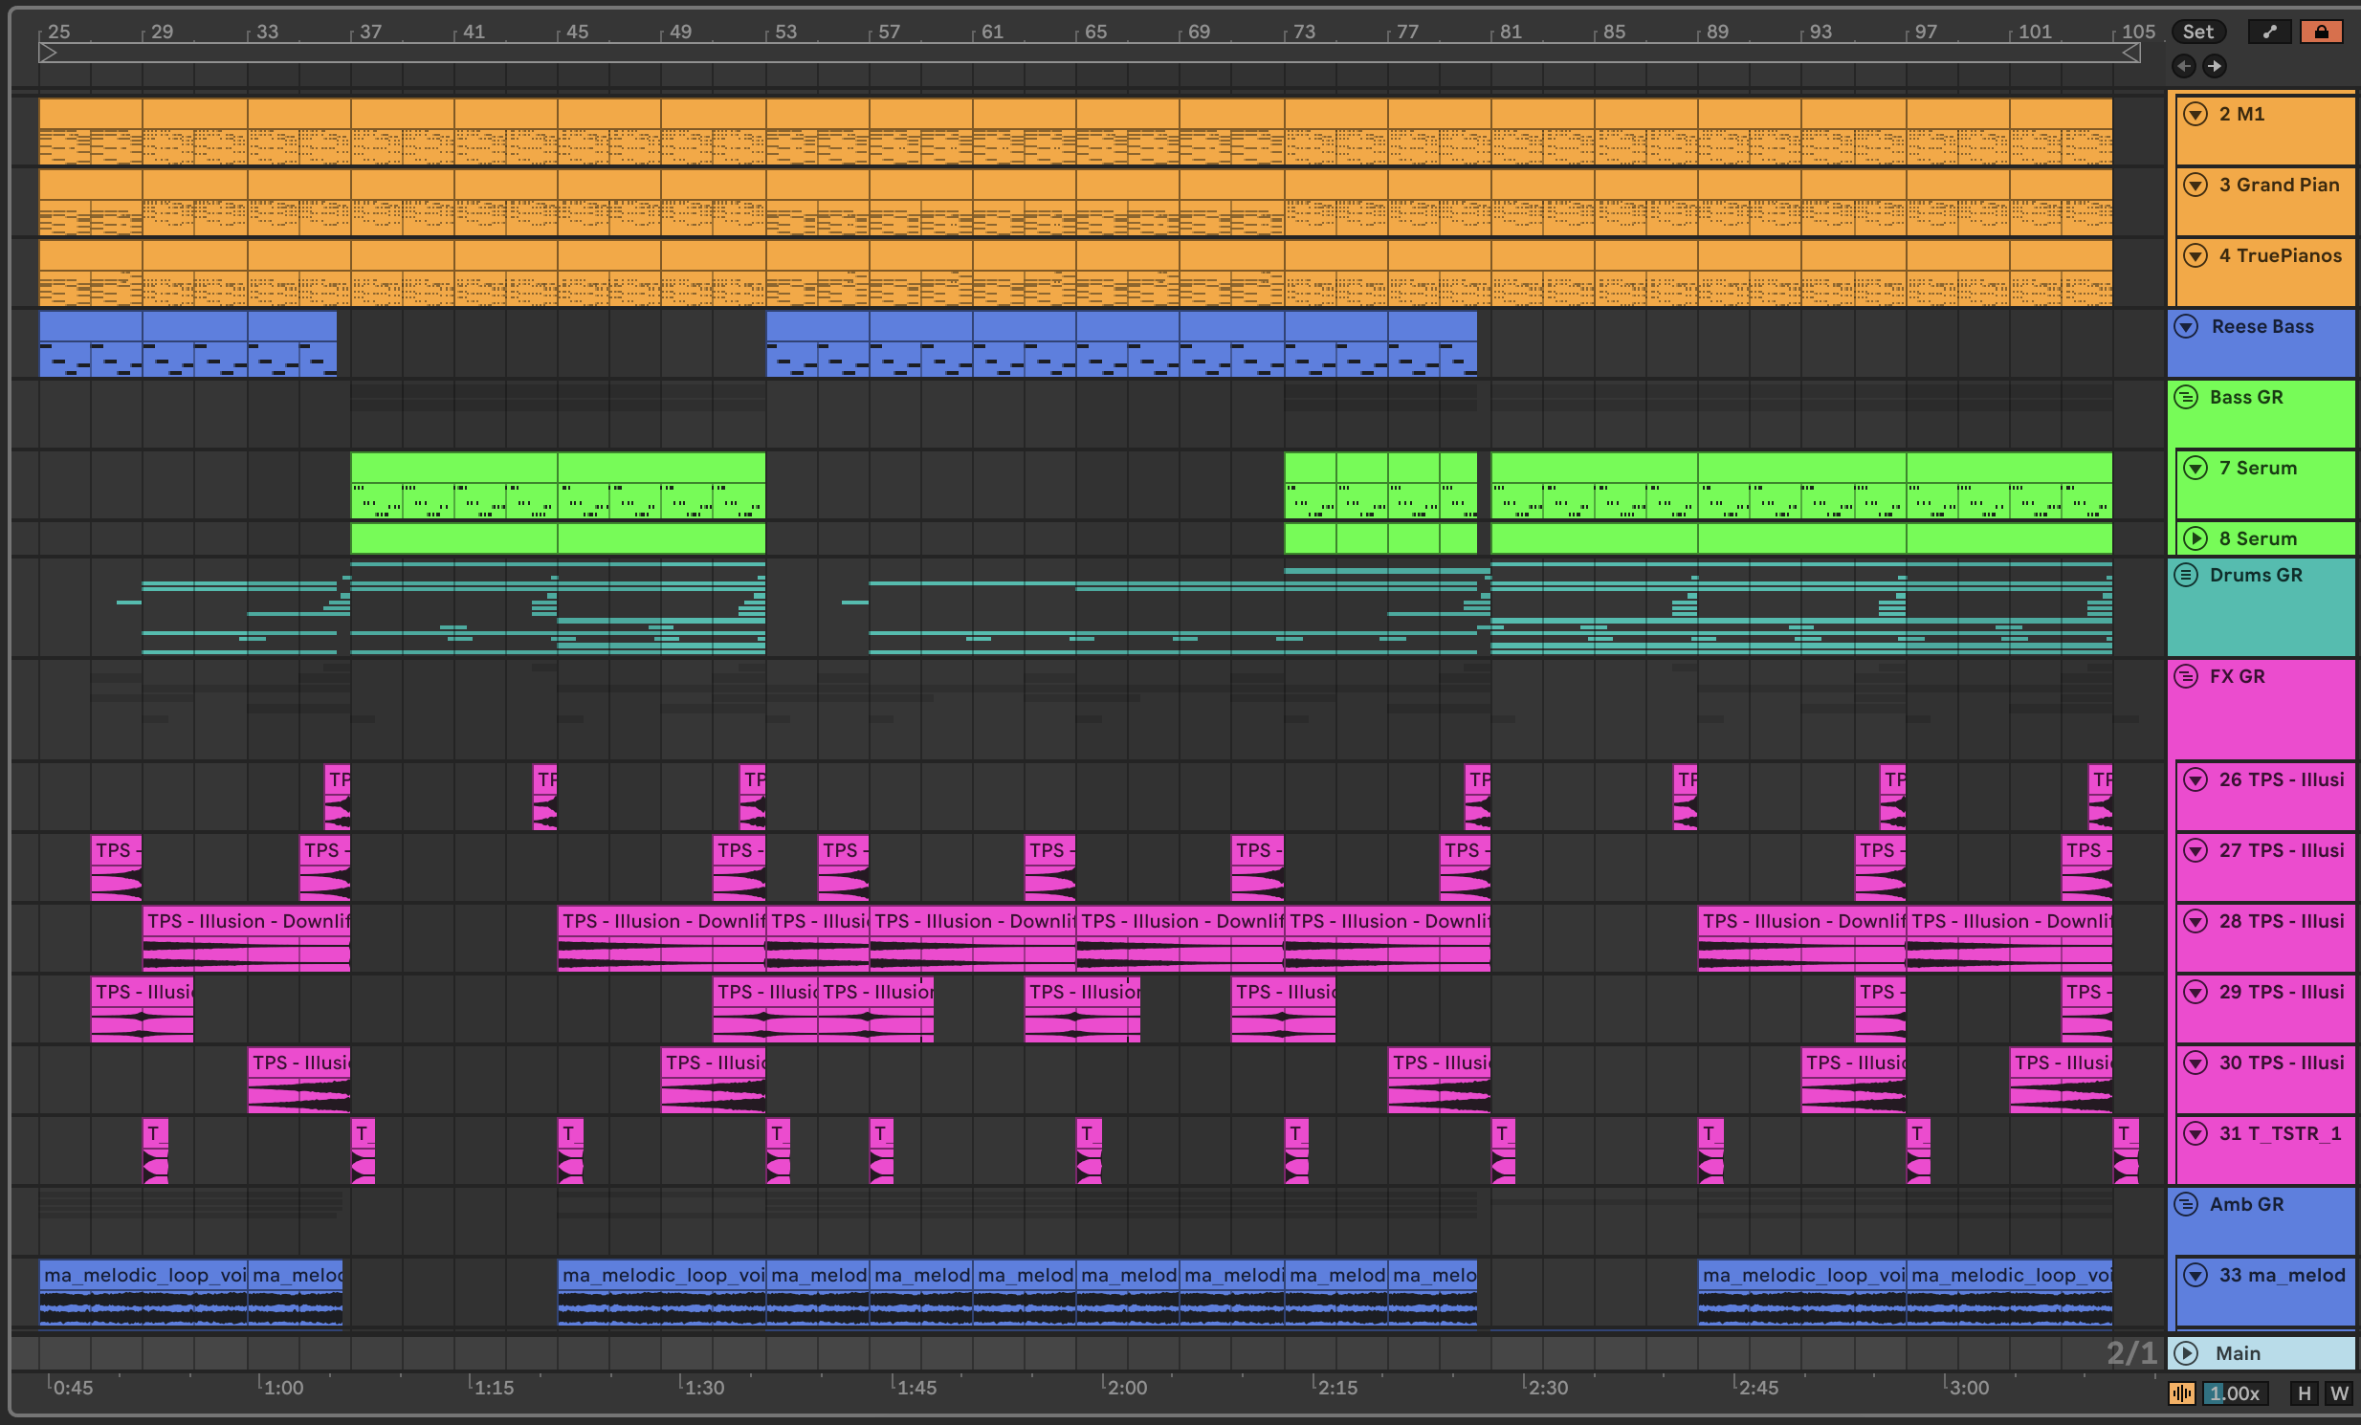Unfold the Main track
The image size is (2361, 1425).
(x=2186, y=1353)
